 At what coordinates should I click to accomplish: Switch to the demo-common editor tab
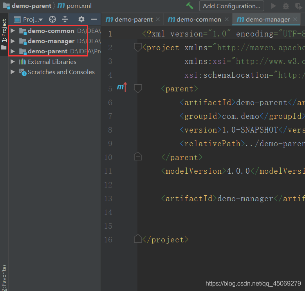coord(195,19)
